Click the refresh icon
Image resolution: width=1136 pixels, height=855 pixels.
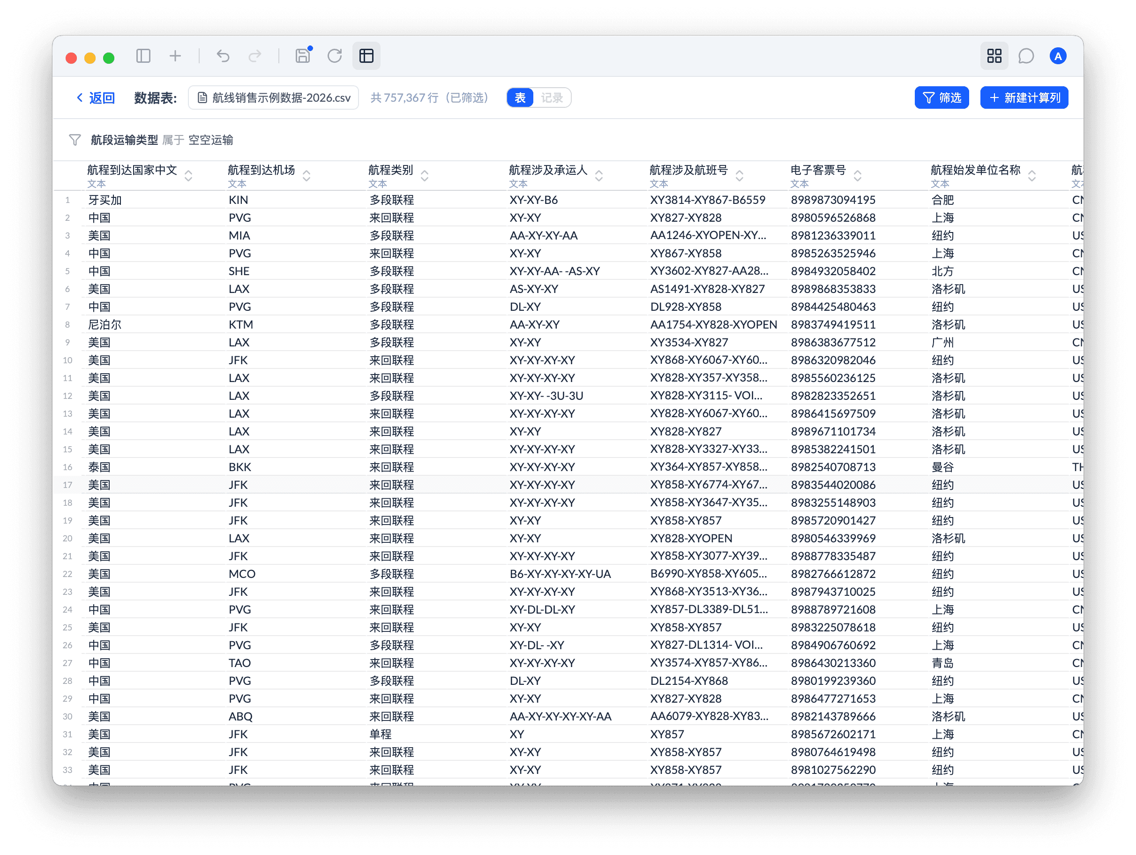(x=335, y=55)
